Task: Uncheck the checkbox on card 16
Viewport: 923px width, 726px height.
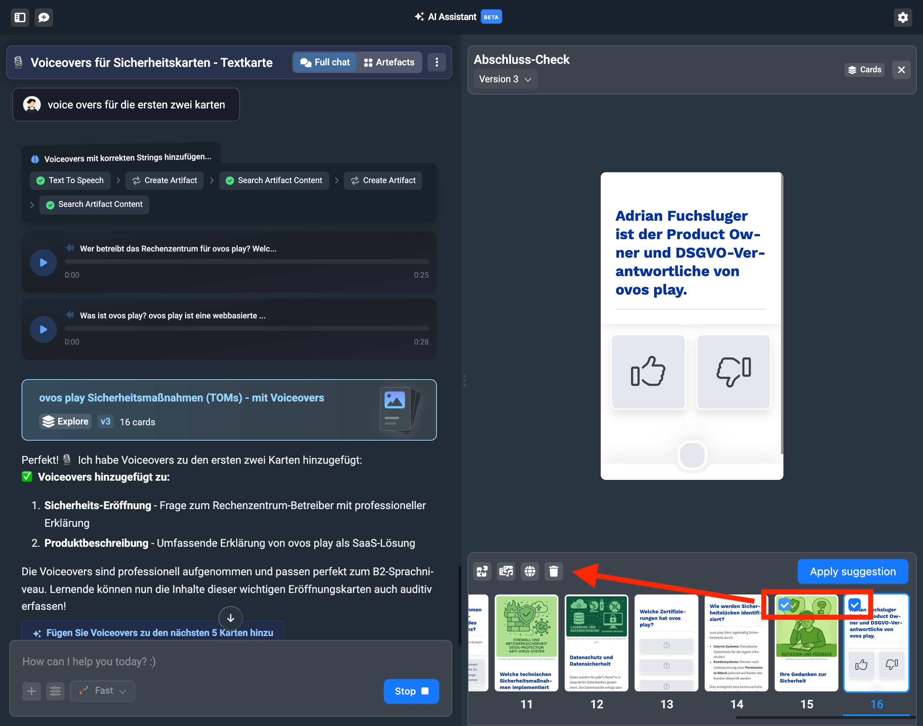Action: tap(854, 604)
